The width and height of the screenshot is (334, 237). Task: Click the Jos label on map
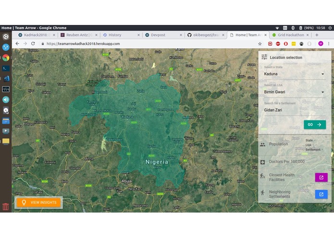(x=191, y=145)
